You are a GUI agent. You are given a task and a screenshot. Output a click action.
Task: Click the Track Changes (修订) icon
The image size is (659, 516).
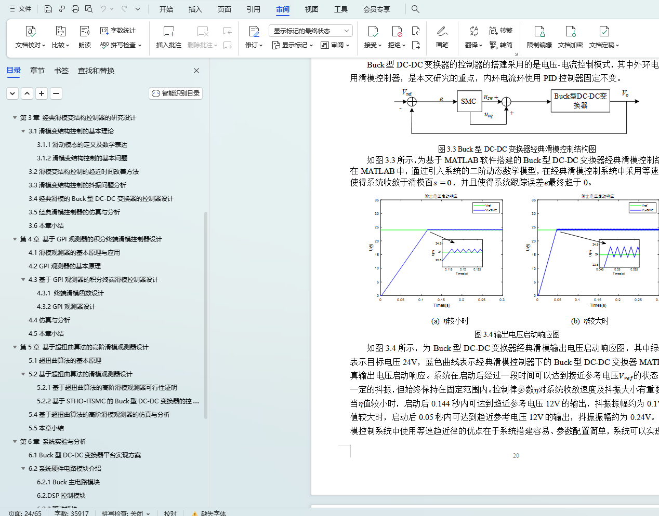coord(254,31)
